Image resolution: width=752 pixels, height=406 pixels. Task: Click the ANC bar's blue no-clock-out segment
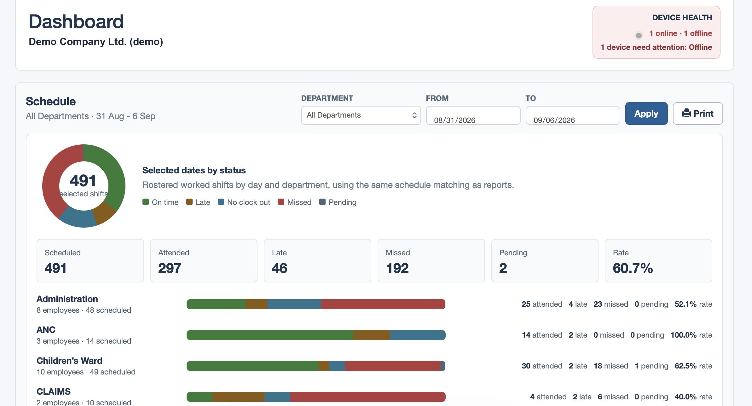click(x=418, y=335)
